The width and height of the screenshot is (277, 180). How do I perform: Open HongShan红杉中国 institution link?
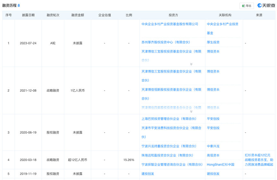(220, 164)
